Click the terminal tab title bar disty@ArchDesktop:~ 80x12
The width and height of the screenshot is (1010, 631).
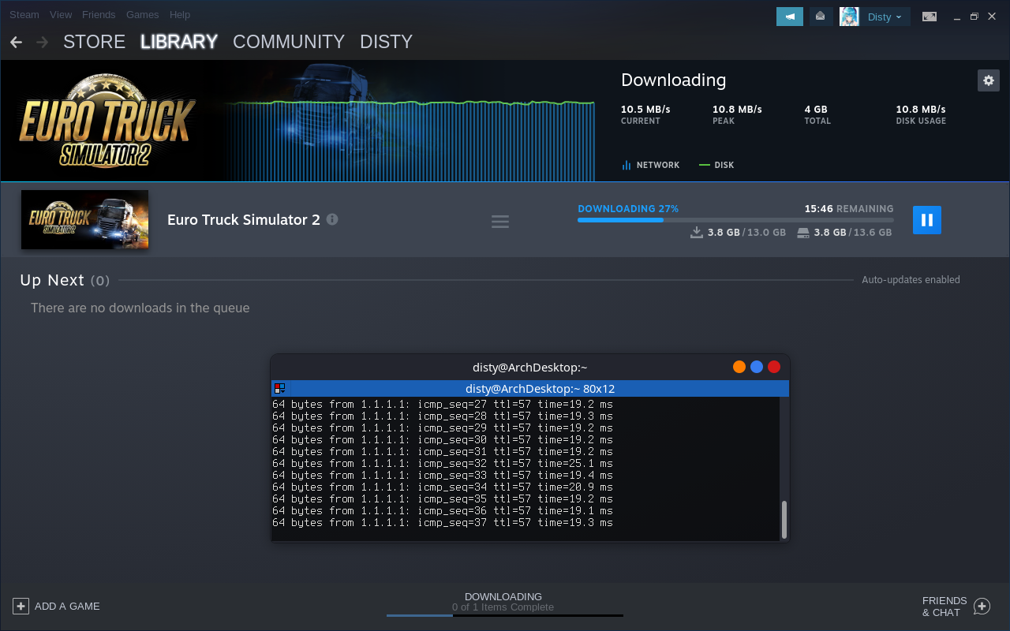[x=540, y=389]
